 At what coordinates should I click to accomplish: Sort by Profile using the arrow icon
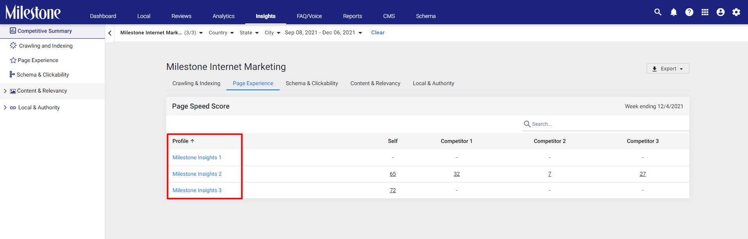[192, 141]
